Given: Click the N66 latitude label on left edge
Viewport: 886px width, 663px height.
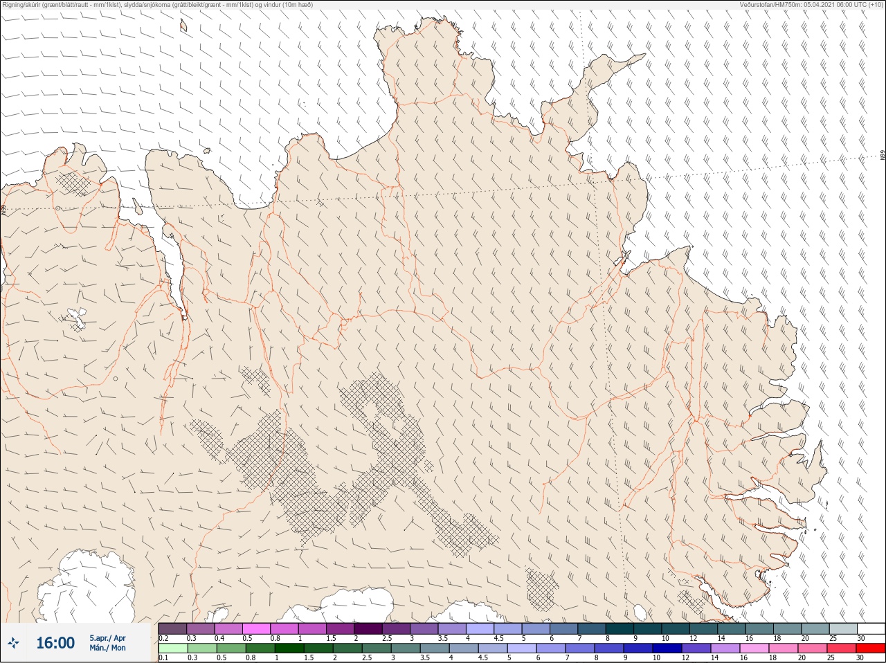Looking at the screenshot, I should pos(3,208).
